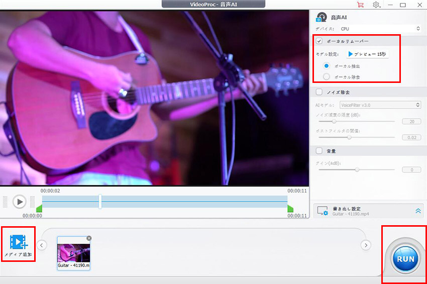Viewport: 427px width, 284px height.
Task: Open settings via the gear icon
Action: (x=376, y=5)
